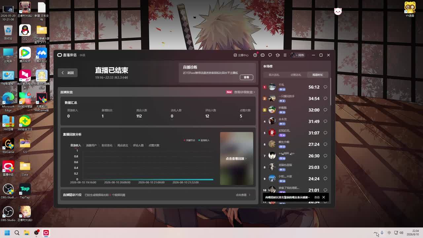Open the 直播伴侣 desktop shortcut

pyautogui.click(x=8, y=169)
